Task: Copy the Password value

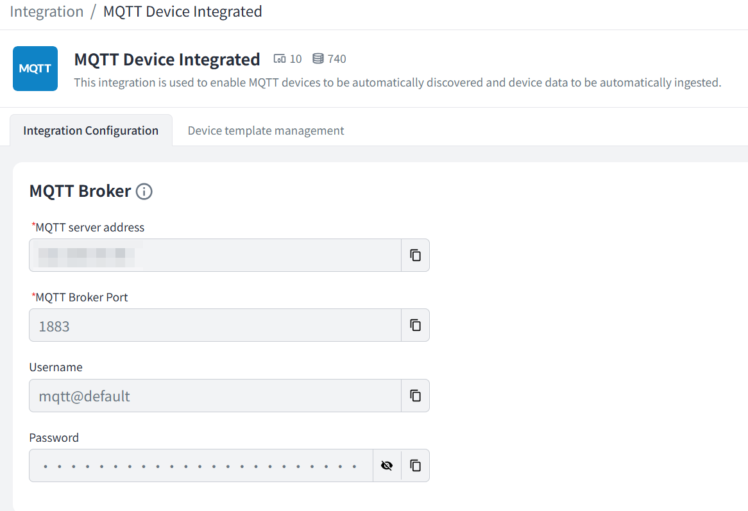Action: pos(415,465)
